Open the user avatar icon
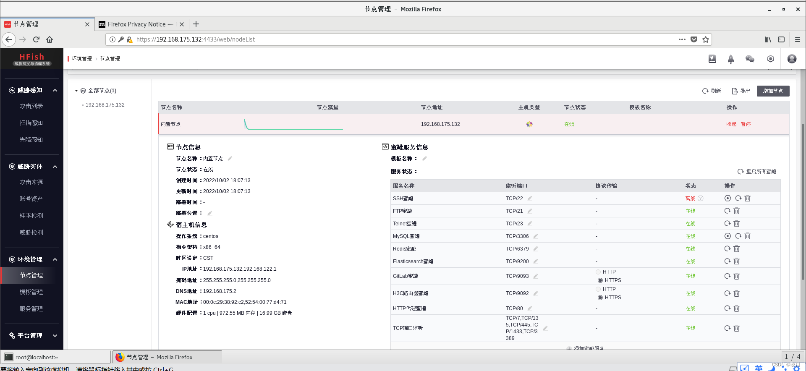 (792, 59)
